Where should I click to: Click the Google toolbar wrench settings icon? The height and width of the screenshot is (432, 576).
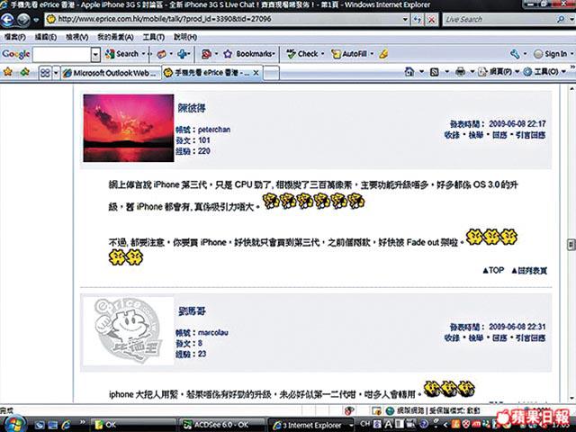515,54
